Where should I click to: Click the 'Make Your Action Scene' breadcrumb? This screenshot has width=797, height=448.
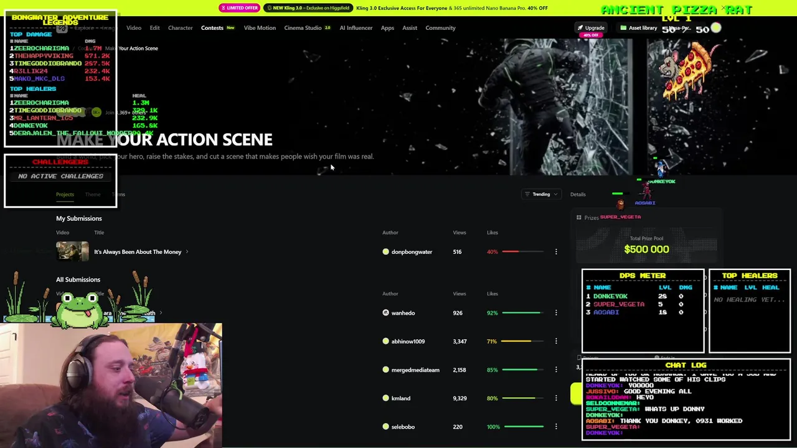pyautogui.click(x=131, y=49)
